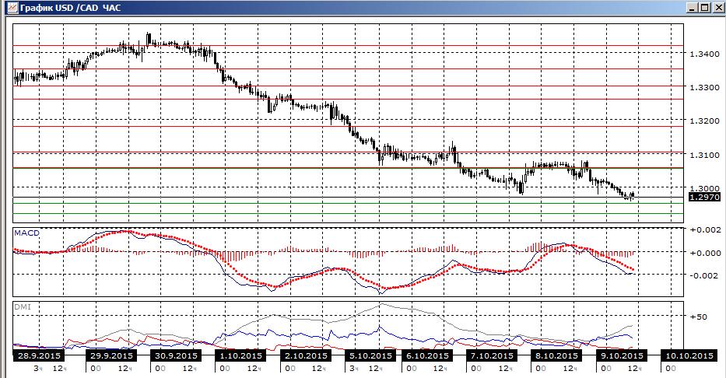726x378 pixels.
Task: Select the DMI indicator label
Action: (23, 307)
